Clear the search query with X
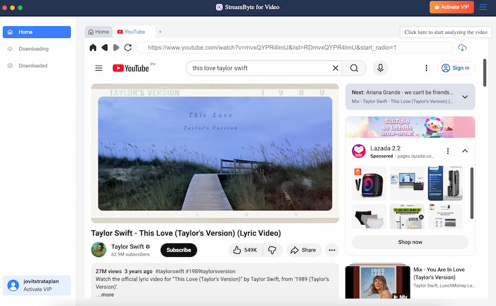The height and width of the screenshot is (306, 496). 335,68
